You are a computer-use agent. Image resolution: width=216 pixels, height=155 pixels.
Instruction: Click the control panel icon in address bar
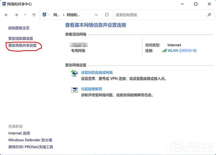[44, 15]
